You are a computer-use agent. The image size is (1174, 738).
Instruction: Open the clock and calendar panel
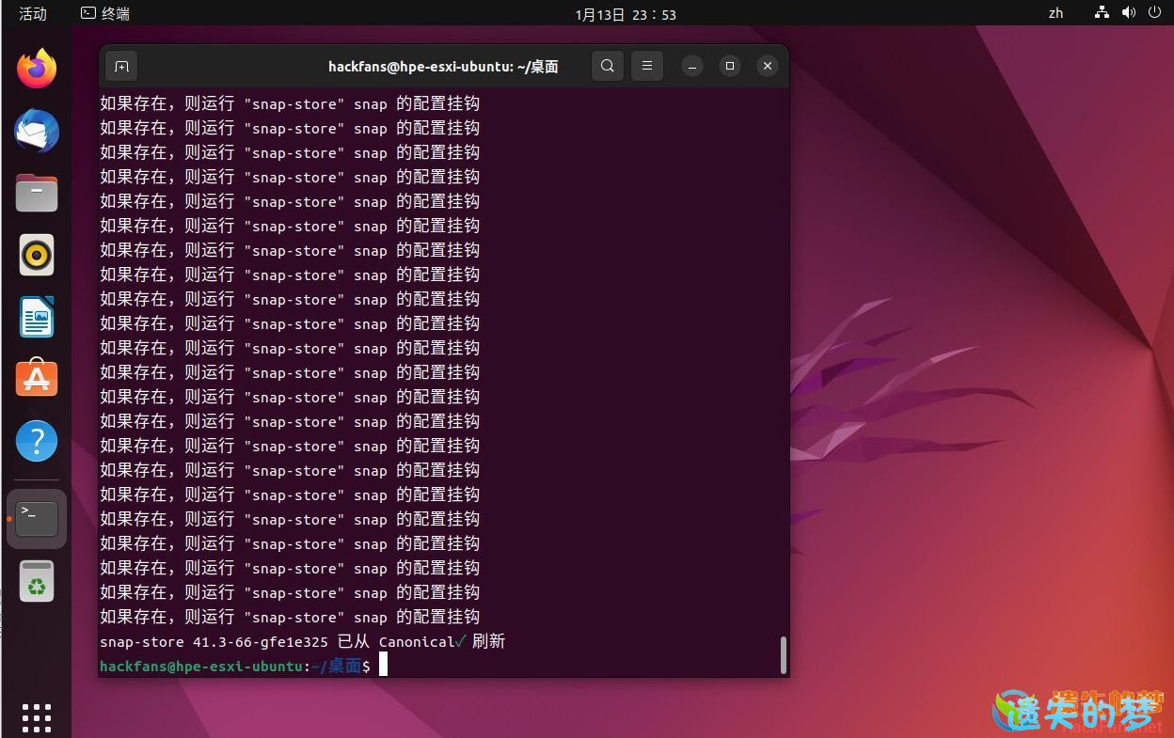coord(626,14)
